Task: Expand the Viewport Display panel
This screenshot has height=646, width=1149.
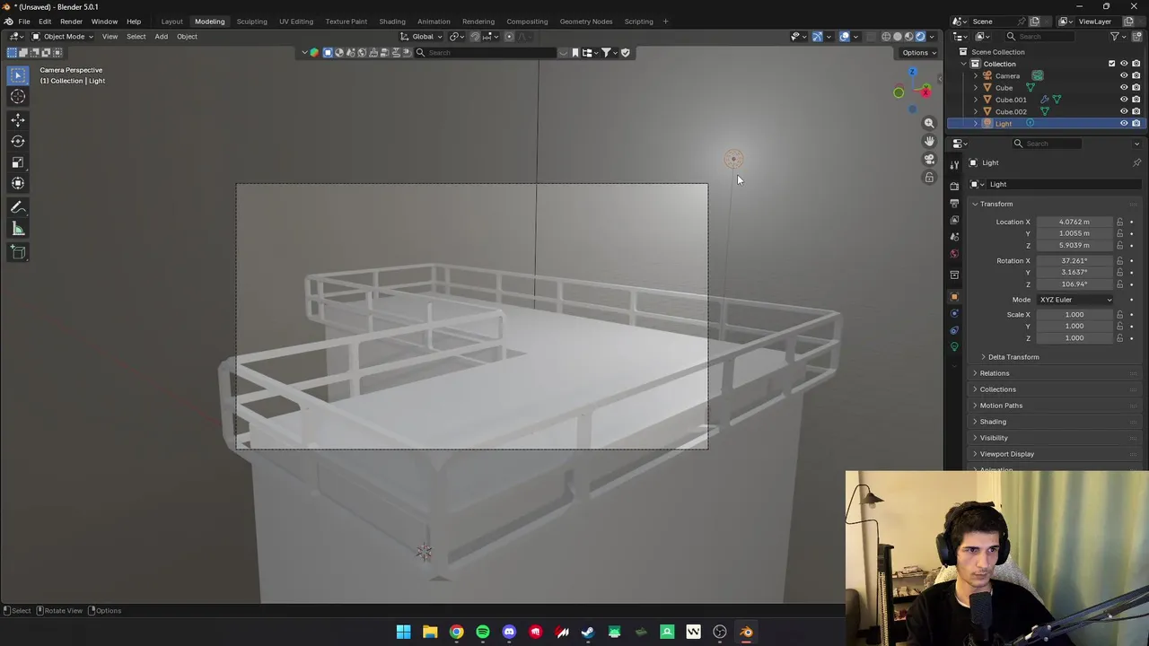Action: point(1006,454)
